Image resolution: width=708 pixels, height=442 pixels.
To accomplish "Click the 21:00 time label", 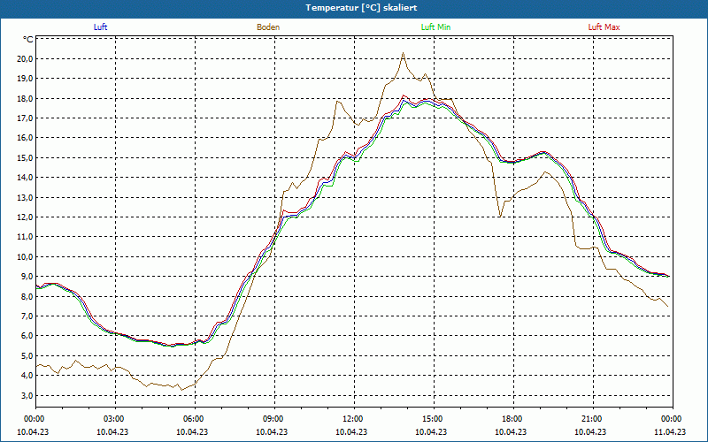I will (x=590, y=419).
